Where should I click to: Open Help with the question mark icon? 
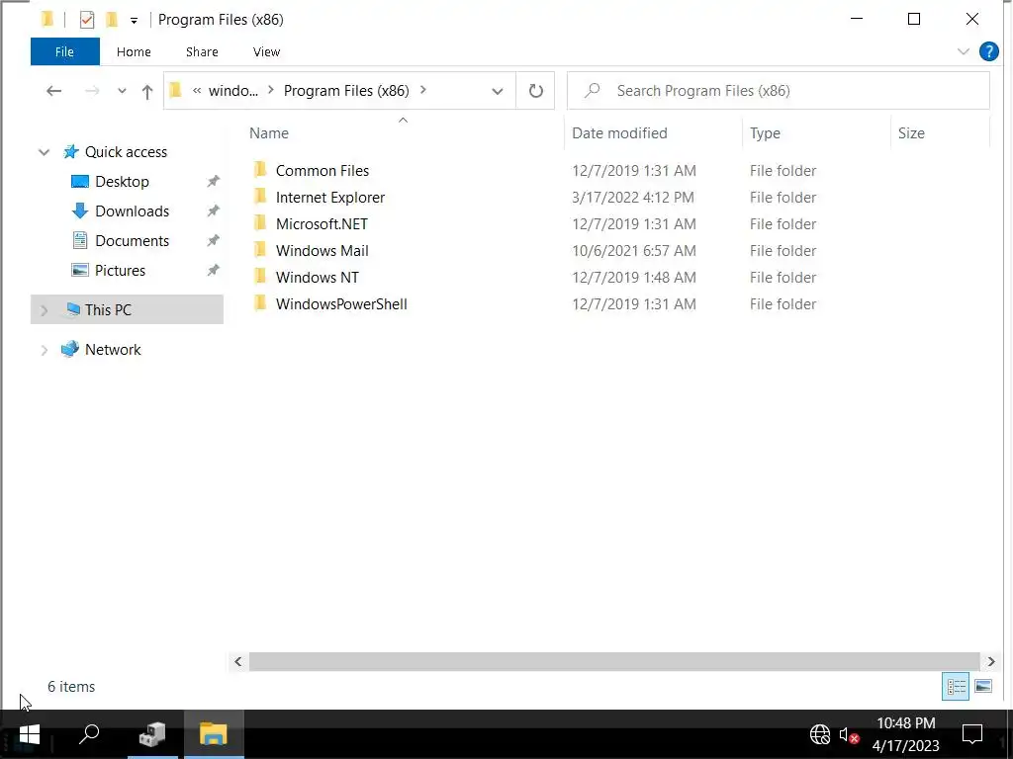point(989,51)
